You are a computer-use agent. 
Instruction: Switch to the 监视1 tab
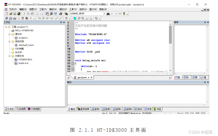tap(96, 109)
